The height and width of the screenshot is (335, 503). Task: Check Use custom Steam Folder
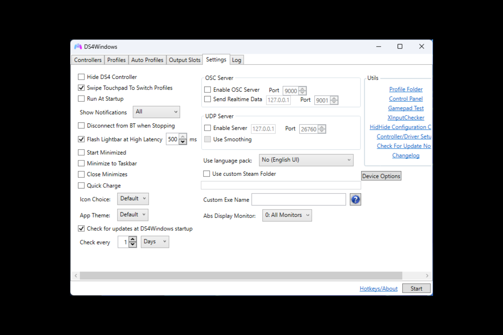[206, 174]
